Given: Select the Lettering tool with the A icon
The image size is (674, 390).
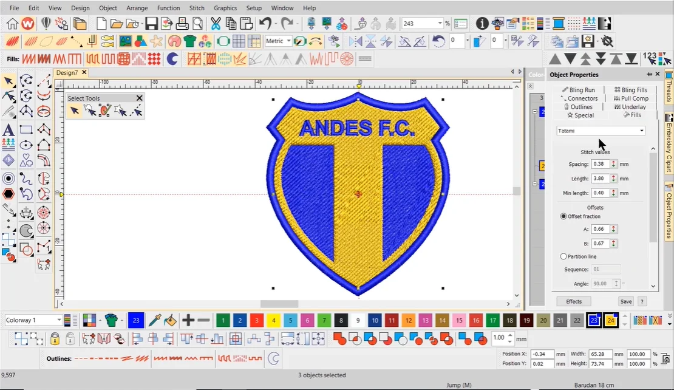Looking at the screenshot, I should [8, 130].
